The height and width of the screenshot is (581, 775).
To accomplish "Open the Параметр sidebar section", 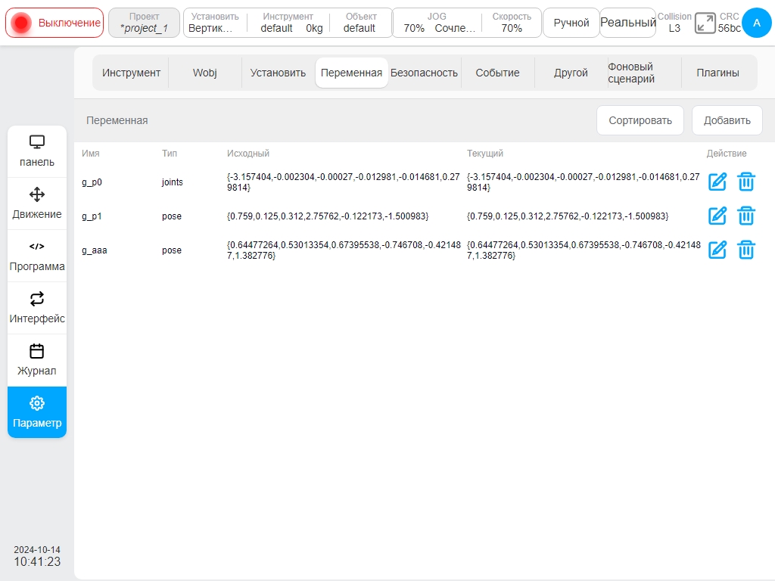I will (x=37, y=412).
